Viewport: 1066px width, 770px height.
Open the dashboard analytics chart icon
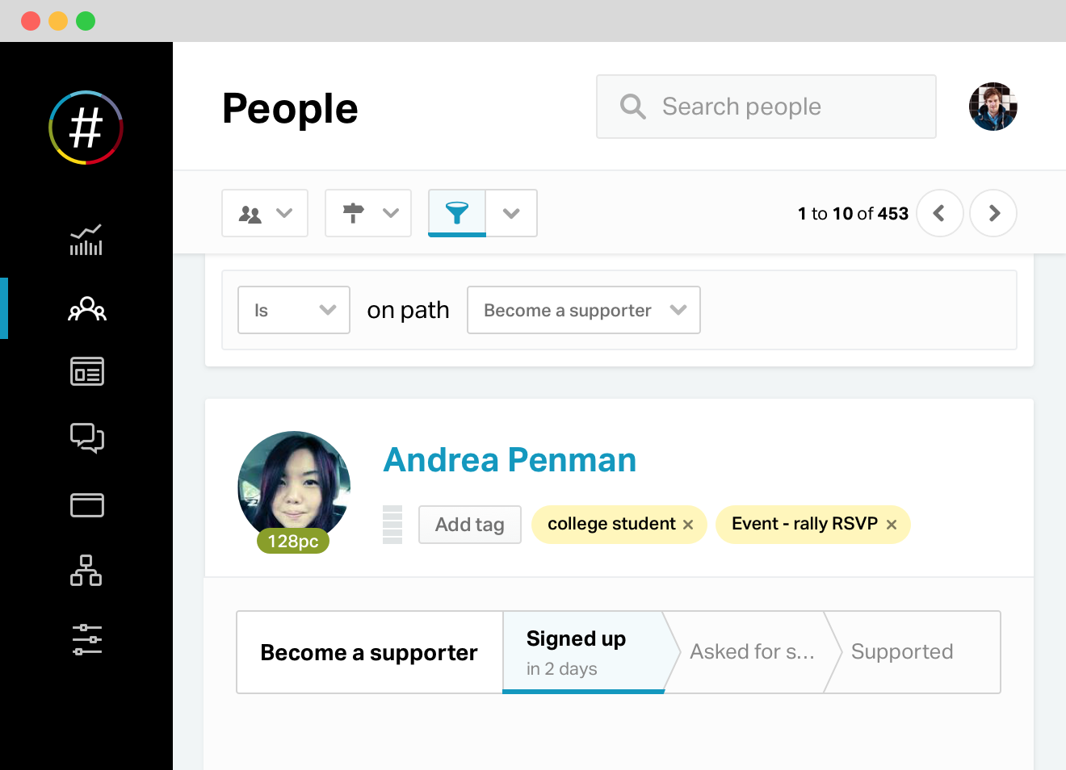86,240
